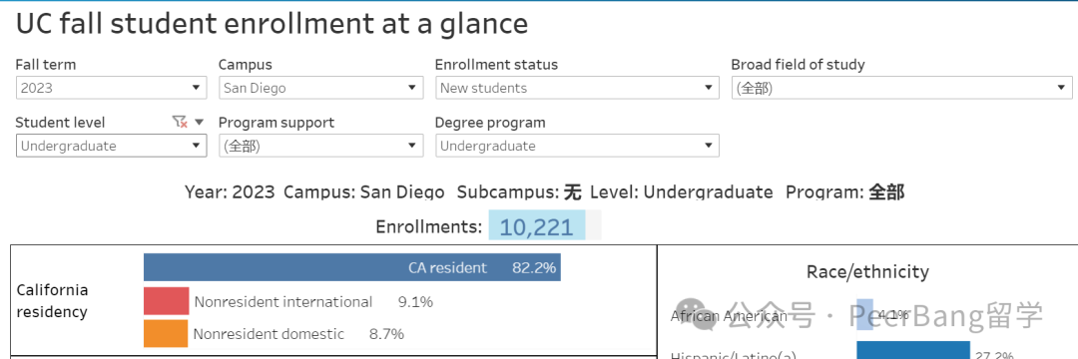The image size is (1078, 359).
Task: Select the African American bar
Action: tap(864, 315)
